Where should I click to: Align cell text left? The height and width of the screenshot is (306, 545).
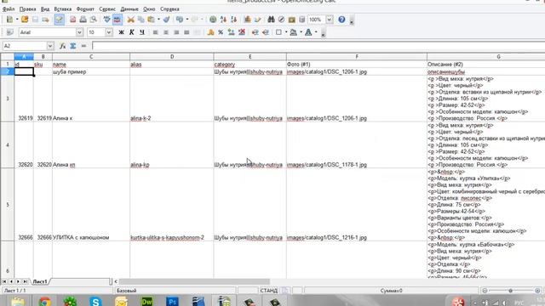155,32
